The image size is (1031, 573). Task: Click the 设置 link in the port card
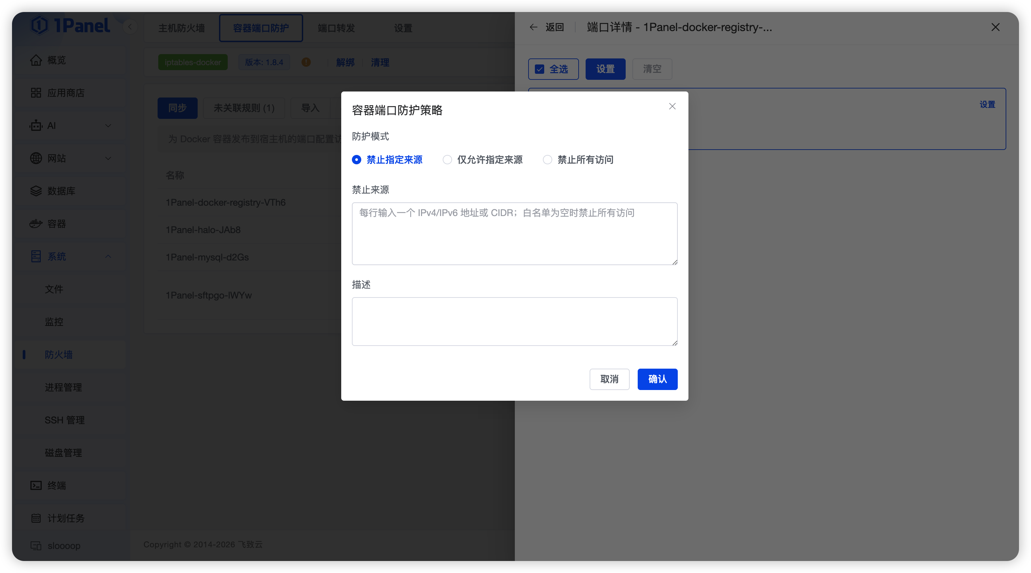[987, 105]
